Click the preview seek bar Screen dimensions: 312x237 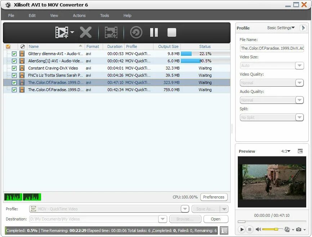point(272,222)
